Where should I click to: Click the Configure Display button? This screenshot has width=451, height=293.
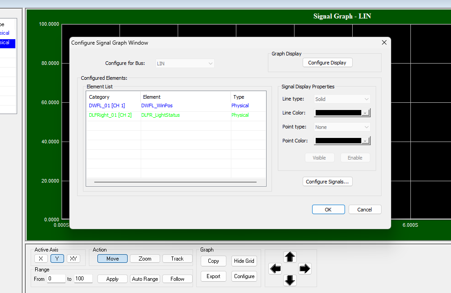(x=327, y=63)
